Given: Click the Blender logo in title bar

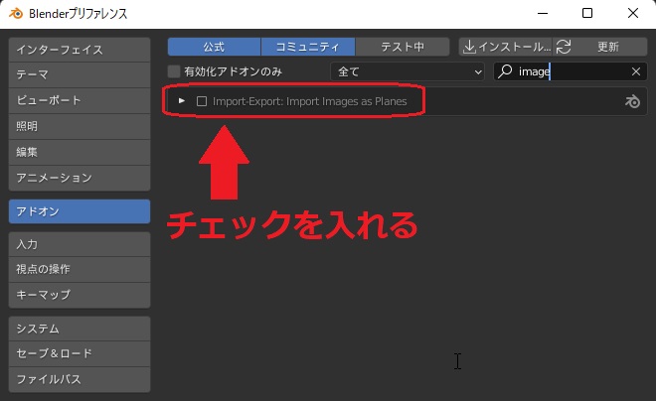Looking at the screenshot, I should [16, 13].
